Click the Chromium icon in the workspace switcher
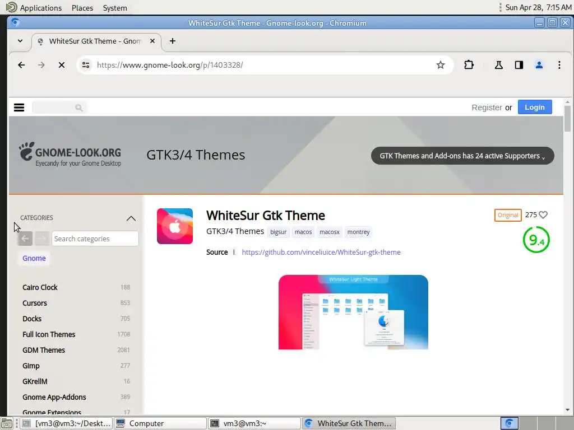Image resolution: width=574 pixels, height=430 pixels. click(x=509, y=423)
